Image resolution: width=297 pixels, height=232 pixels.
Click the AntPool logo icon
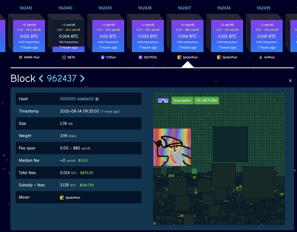click(261, 57)
